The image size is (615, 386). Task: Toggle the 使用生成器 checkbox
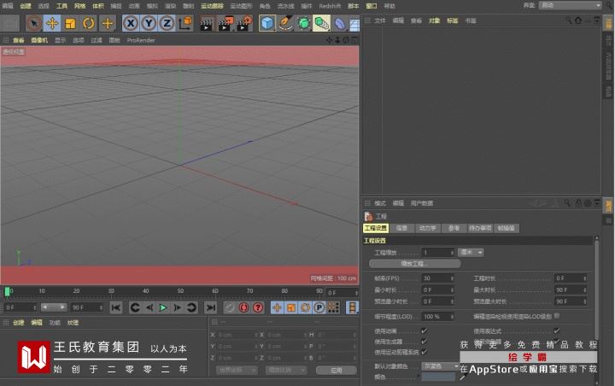tap(424, 342)
